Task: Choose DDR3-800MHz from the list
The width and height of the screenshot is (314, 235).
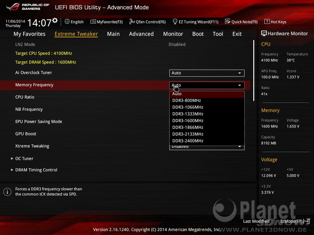Action: coord(207,100)
